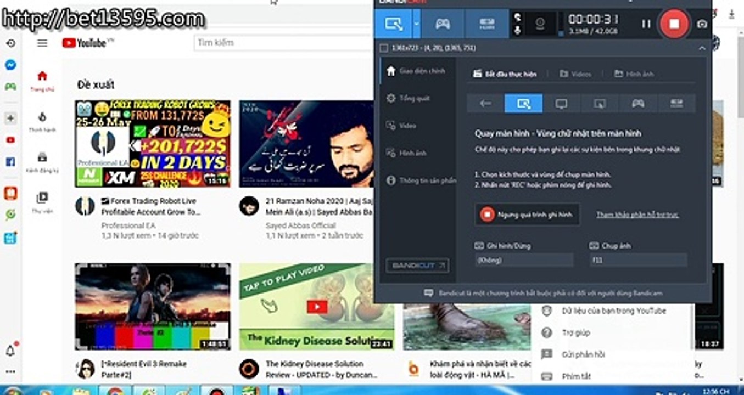This screenshot has width=744, height=395.
Task: Capture a screenshot with Bandicam's camera icon
Action: click(x=702, y=24)
